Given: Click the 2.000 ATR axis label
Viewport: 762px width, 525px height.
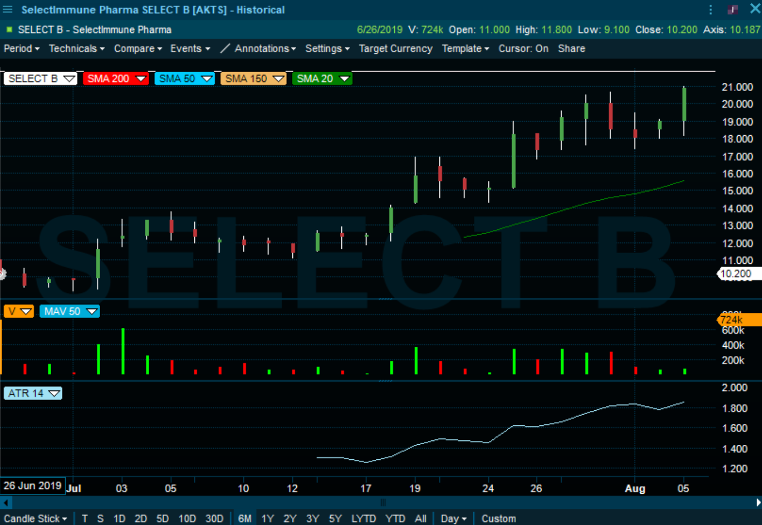Looking at the screenshot, I should 735,388.
